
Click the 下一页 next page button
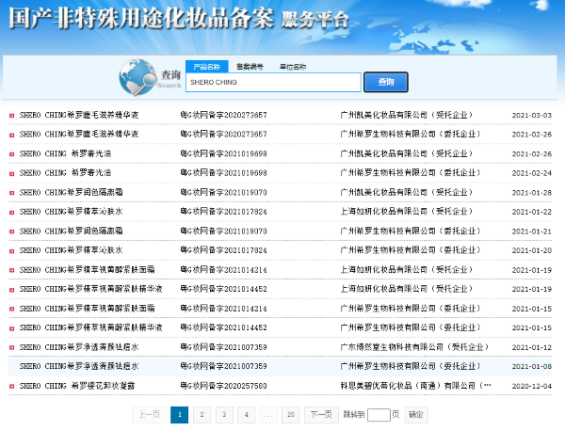320,414
